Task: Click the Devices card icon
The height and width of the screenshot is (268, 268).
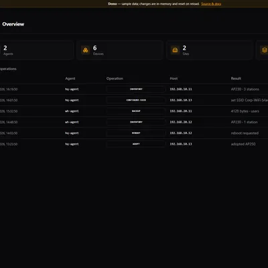Action: tap(86, 50)
